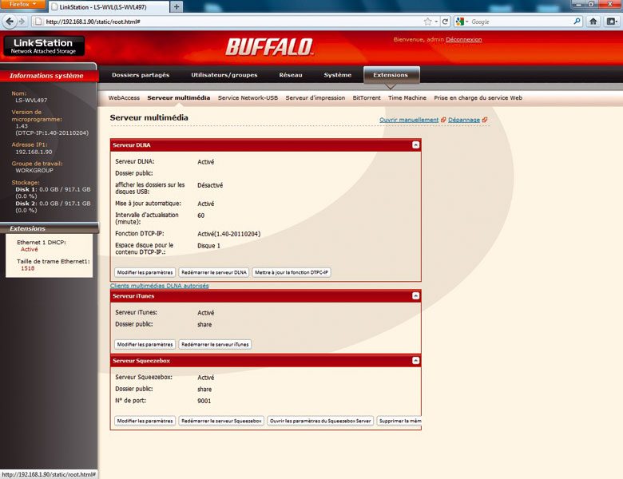
Task: Click Activé(1.40-20110204) DTCP-IP value
Action: coord(229,234)
